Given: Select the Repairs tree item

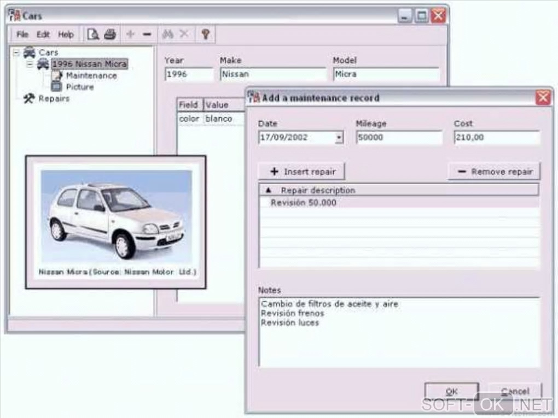Looking at the screenshot, I should 54,98.
